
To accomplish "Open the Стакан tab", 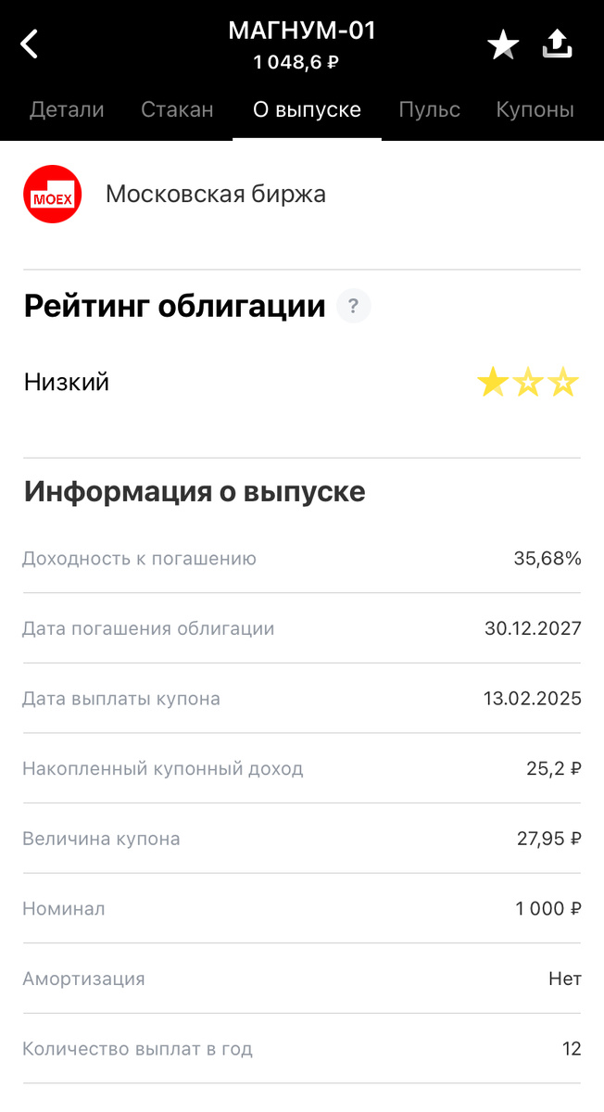I will (177, 109).
